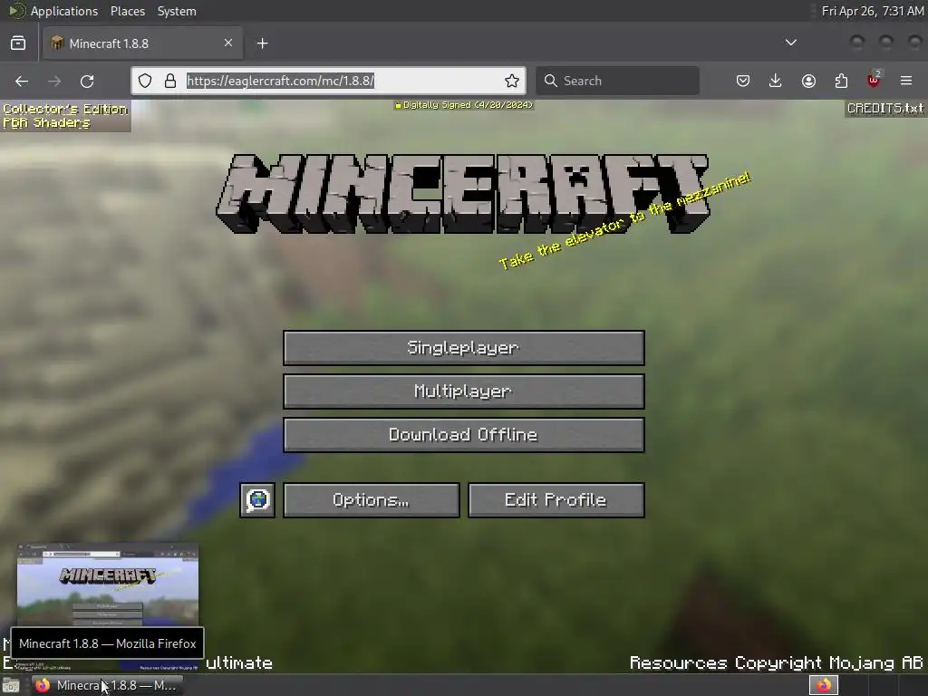Click the Minecraft tab favicon
The width and height of the screenshot is (928, 696).
click(x=57, y=43)
